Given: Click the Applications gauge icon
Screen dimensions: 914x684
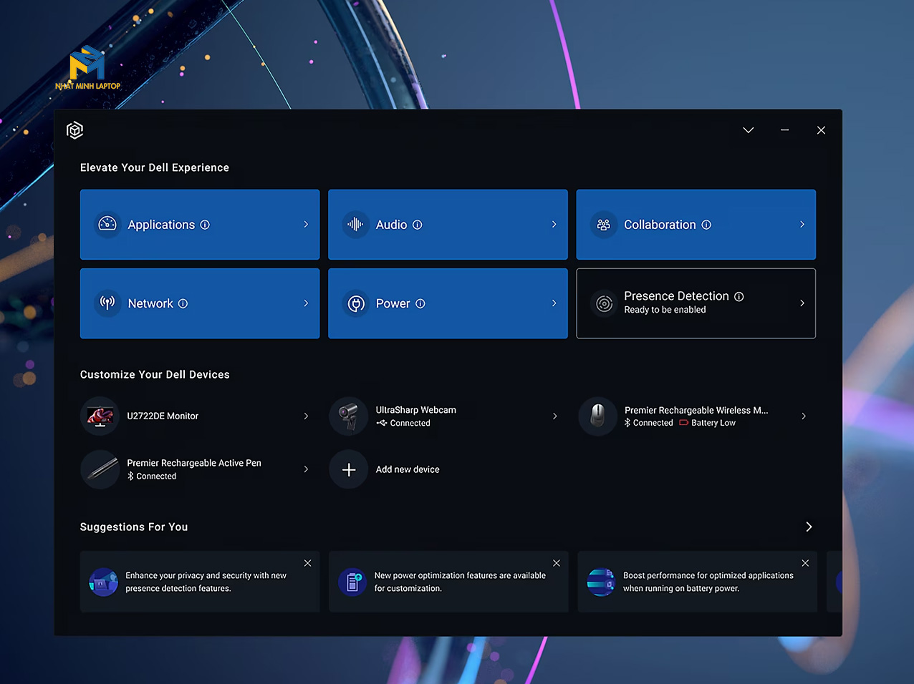Looking at the screenshot, I should (x=107, y=224).
